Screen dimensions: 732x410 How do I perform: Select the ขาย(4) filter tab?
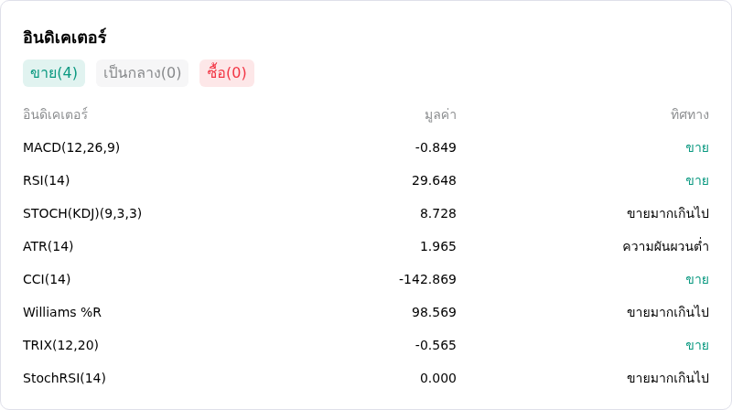pyautogui.click(x=54, y=73)
